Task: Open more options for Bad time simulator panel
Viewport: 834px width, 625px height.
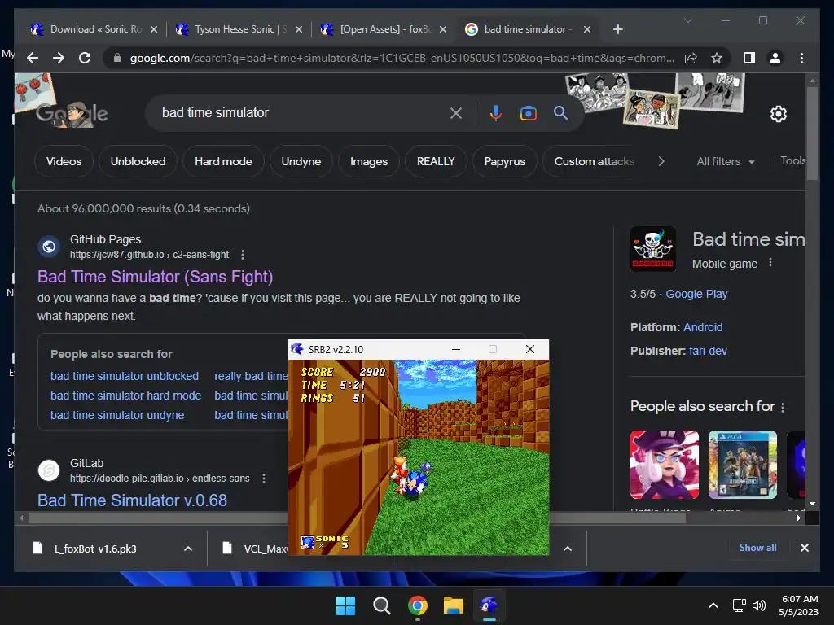Action: (770, 263)
